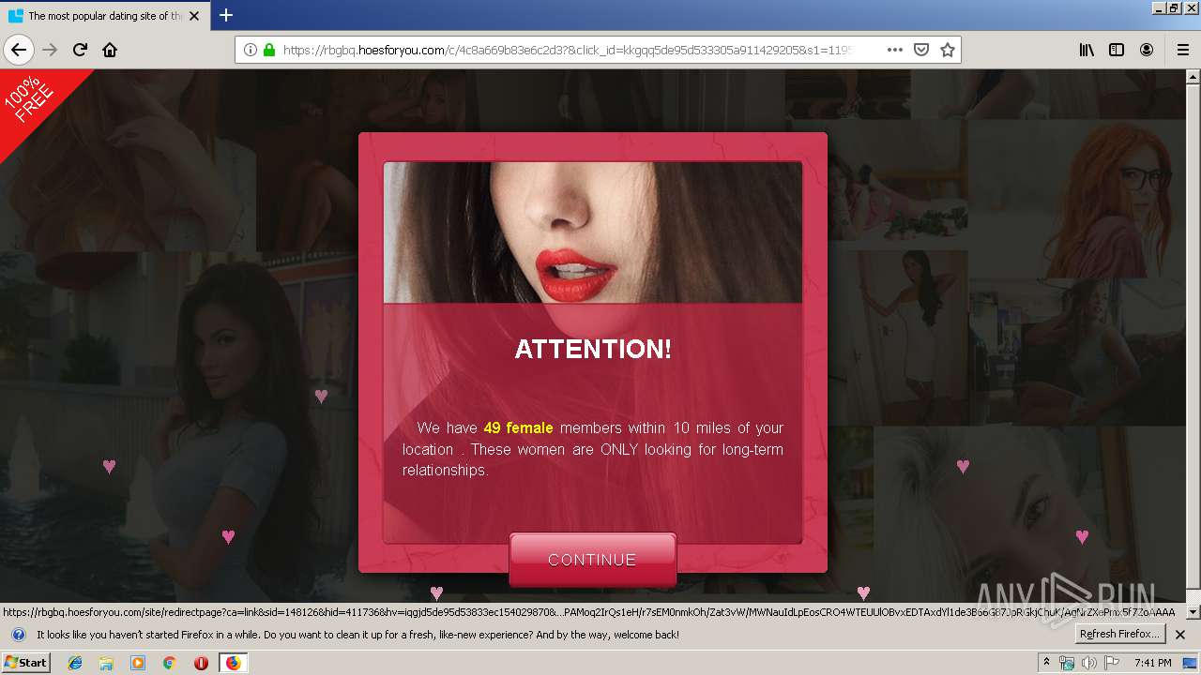Open the Firefox hamburger menu
Image resolution: width=1201 pixels, height=675 pixels.
(1182, 50)
